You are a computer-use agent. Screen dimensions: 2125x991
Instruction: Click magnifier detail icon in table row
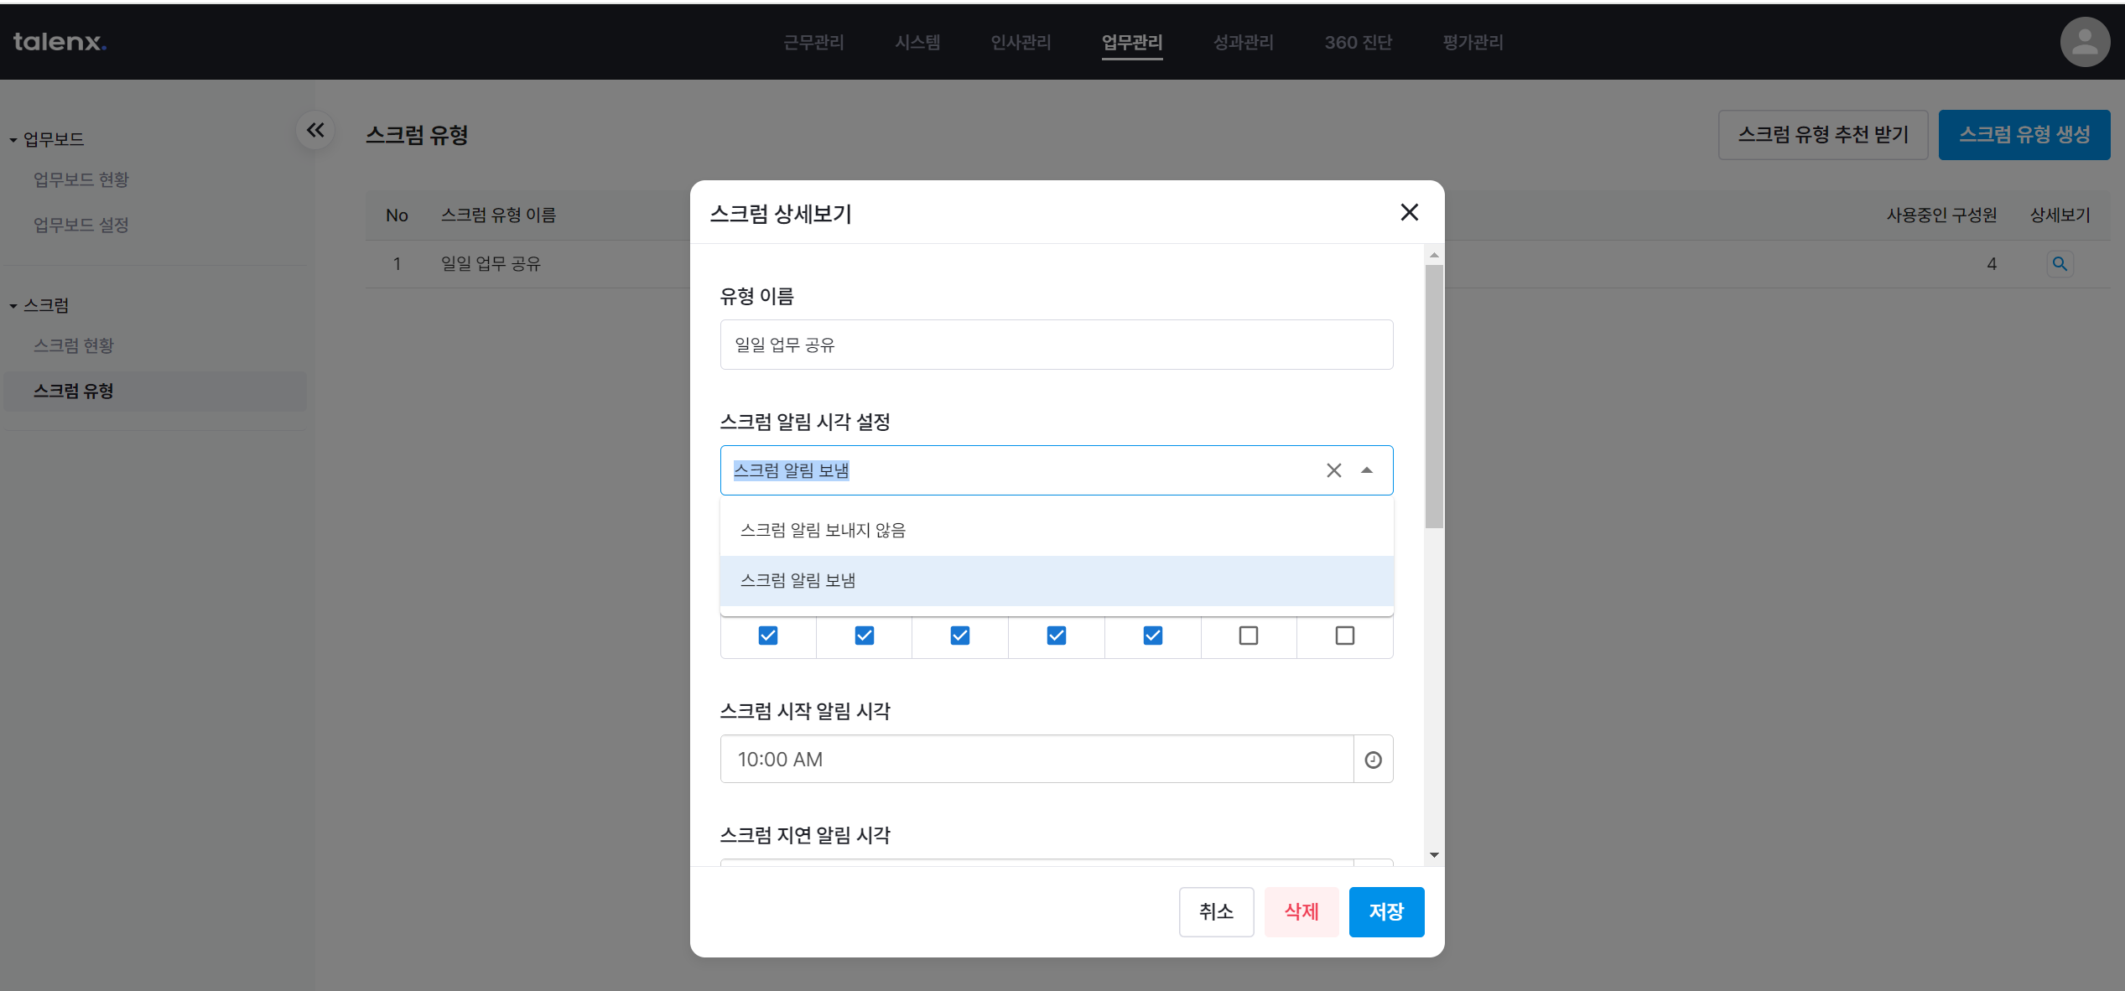click(2059, 264)
